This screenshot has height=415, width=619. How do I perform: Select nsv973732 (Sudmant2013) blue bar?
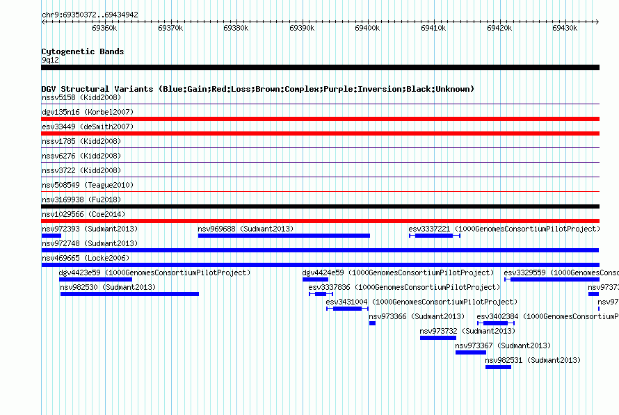coord(437,338)
